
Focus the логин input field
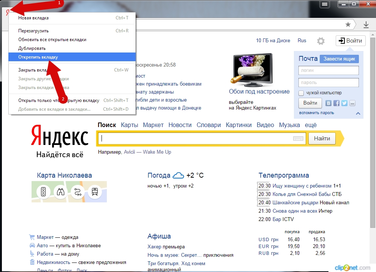pos(328,70)
